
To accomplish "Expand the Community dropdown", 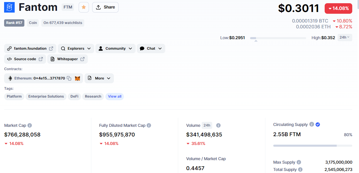I will pos(115,49).
